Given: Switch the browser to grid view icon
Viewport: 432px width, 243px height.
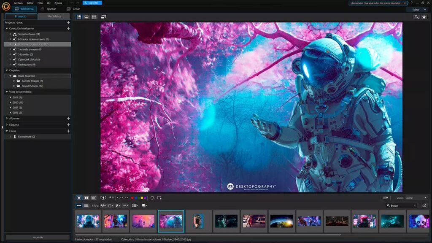Looking at the screenshot, I should (94, 17).
